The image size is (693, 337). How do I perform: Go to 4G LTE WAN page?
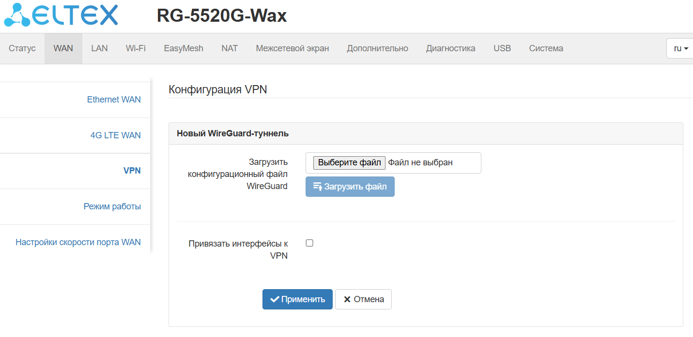(115, 135)
